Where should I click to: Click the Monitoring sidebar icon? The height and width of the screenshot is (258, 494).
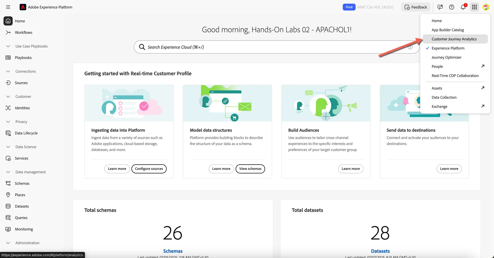[x=8, y=229]
